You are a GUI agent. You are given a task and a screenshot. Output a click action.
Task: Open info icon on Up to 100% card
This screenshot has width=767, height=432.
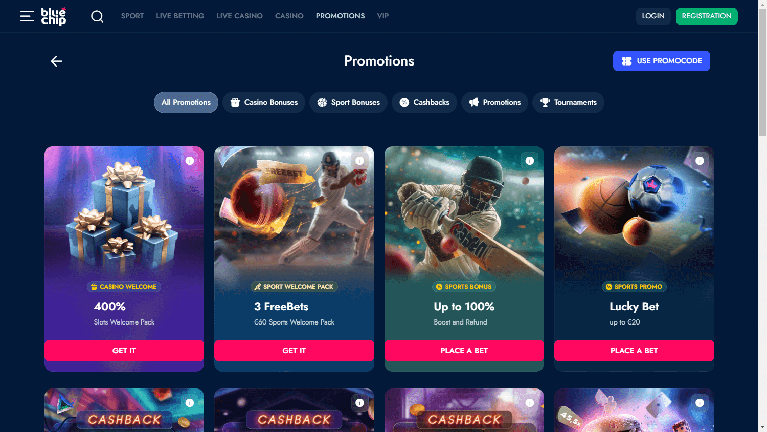530,161
